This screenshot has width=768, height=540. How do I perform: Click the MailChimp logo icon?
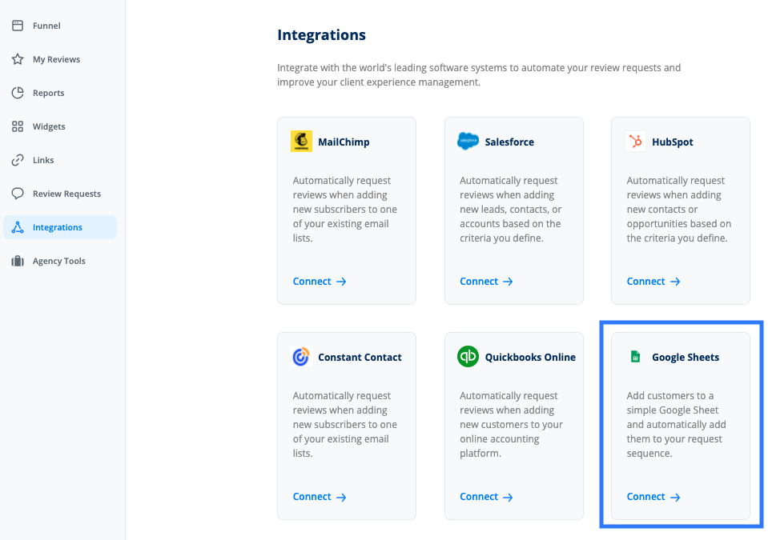click(300, 140)
